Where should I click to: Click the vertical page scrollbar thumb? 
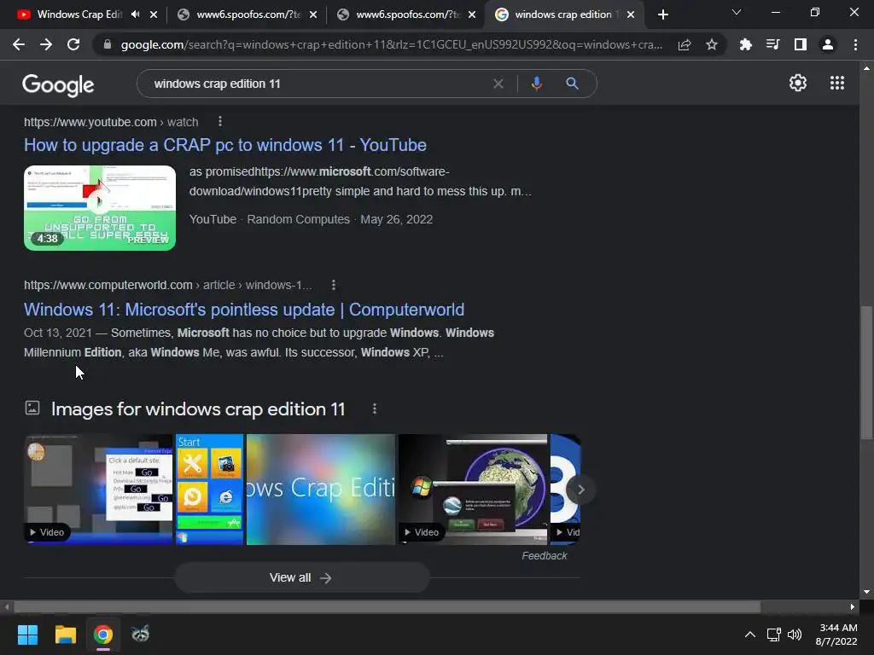pyautogui.click(x=866, y=372)
